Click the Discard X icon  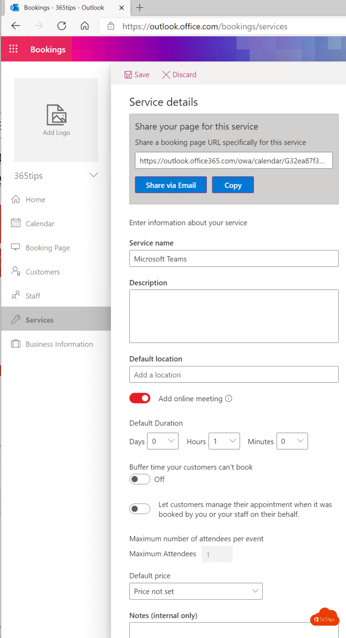(x=166, y=75)
